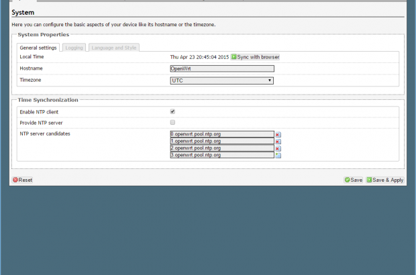Open the Timezone dropdown

tap(222, 80)
